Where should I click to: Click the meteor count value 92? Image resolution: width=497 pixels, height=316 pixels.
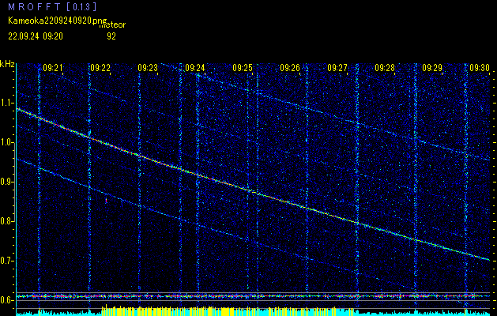coord(111,36)
